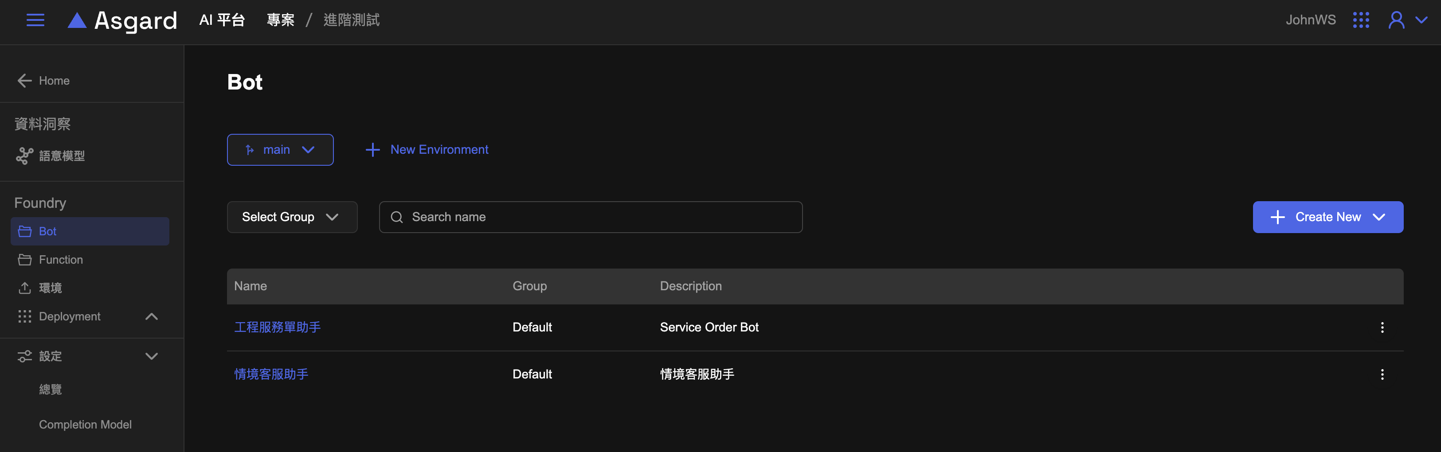Switch to 專案 in the breadcrumb
1441x452 pixels.
click(x=280, y=19)
